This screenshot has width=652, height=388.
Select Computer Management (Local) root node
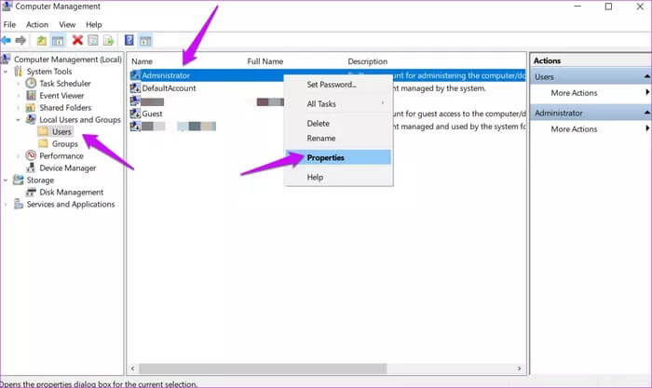tap(68, 60)
